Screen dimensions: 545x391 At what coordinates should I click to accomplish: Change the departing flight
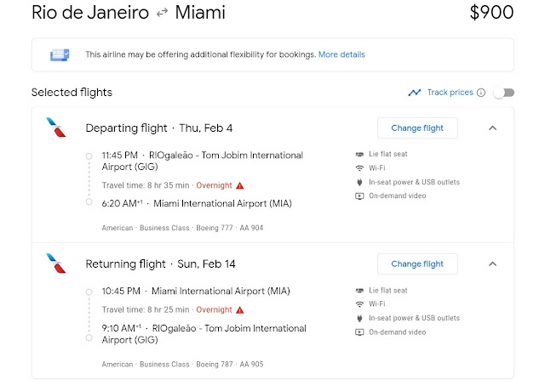click(x=417, y=128)
